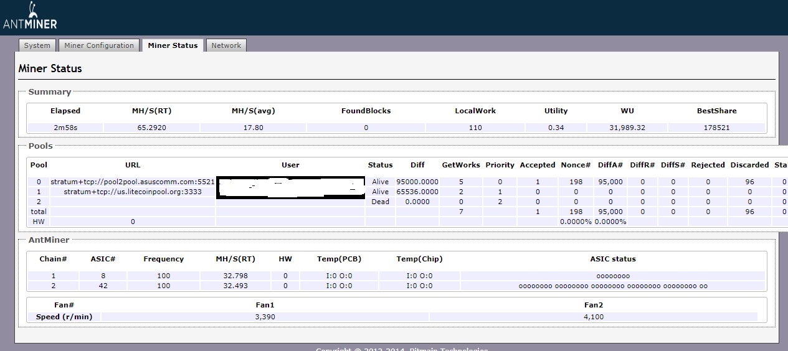
Task: Click the ASIC# value 42
Action: 103,286
